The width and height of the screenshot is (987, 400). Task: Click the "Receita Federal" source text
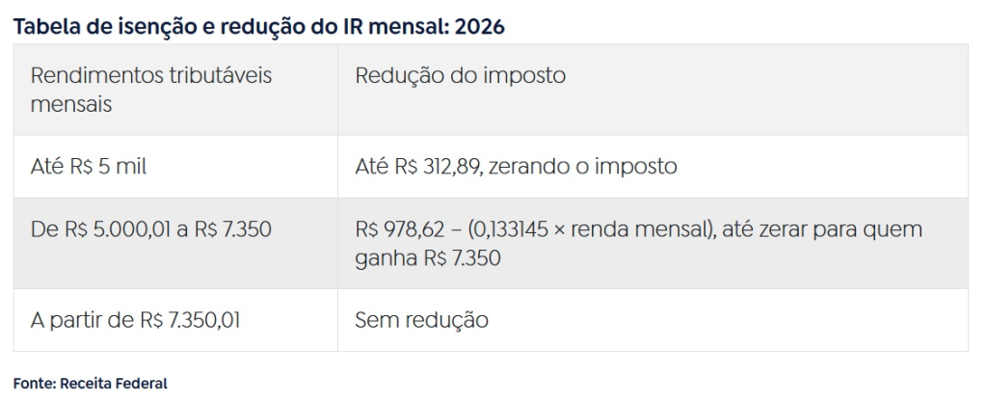coord(113,383)
